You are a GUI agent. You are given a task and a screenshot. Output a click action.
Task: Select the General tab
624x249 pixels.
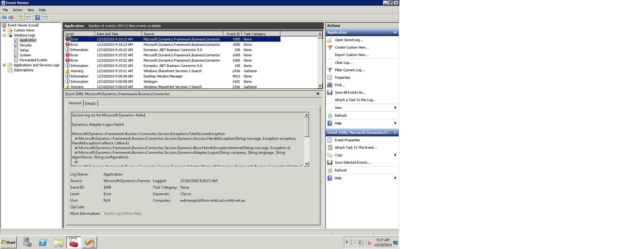[x=75, y=103]
